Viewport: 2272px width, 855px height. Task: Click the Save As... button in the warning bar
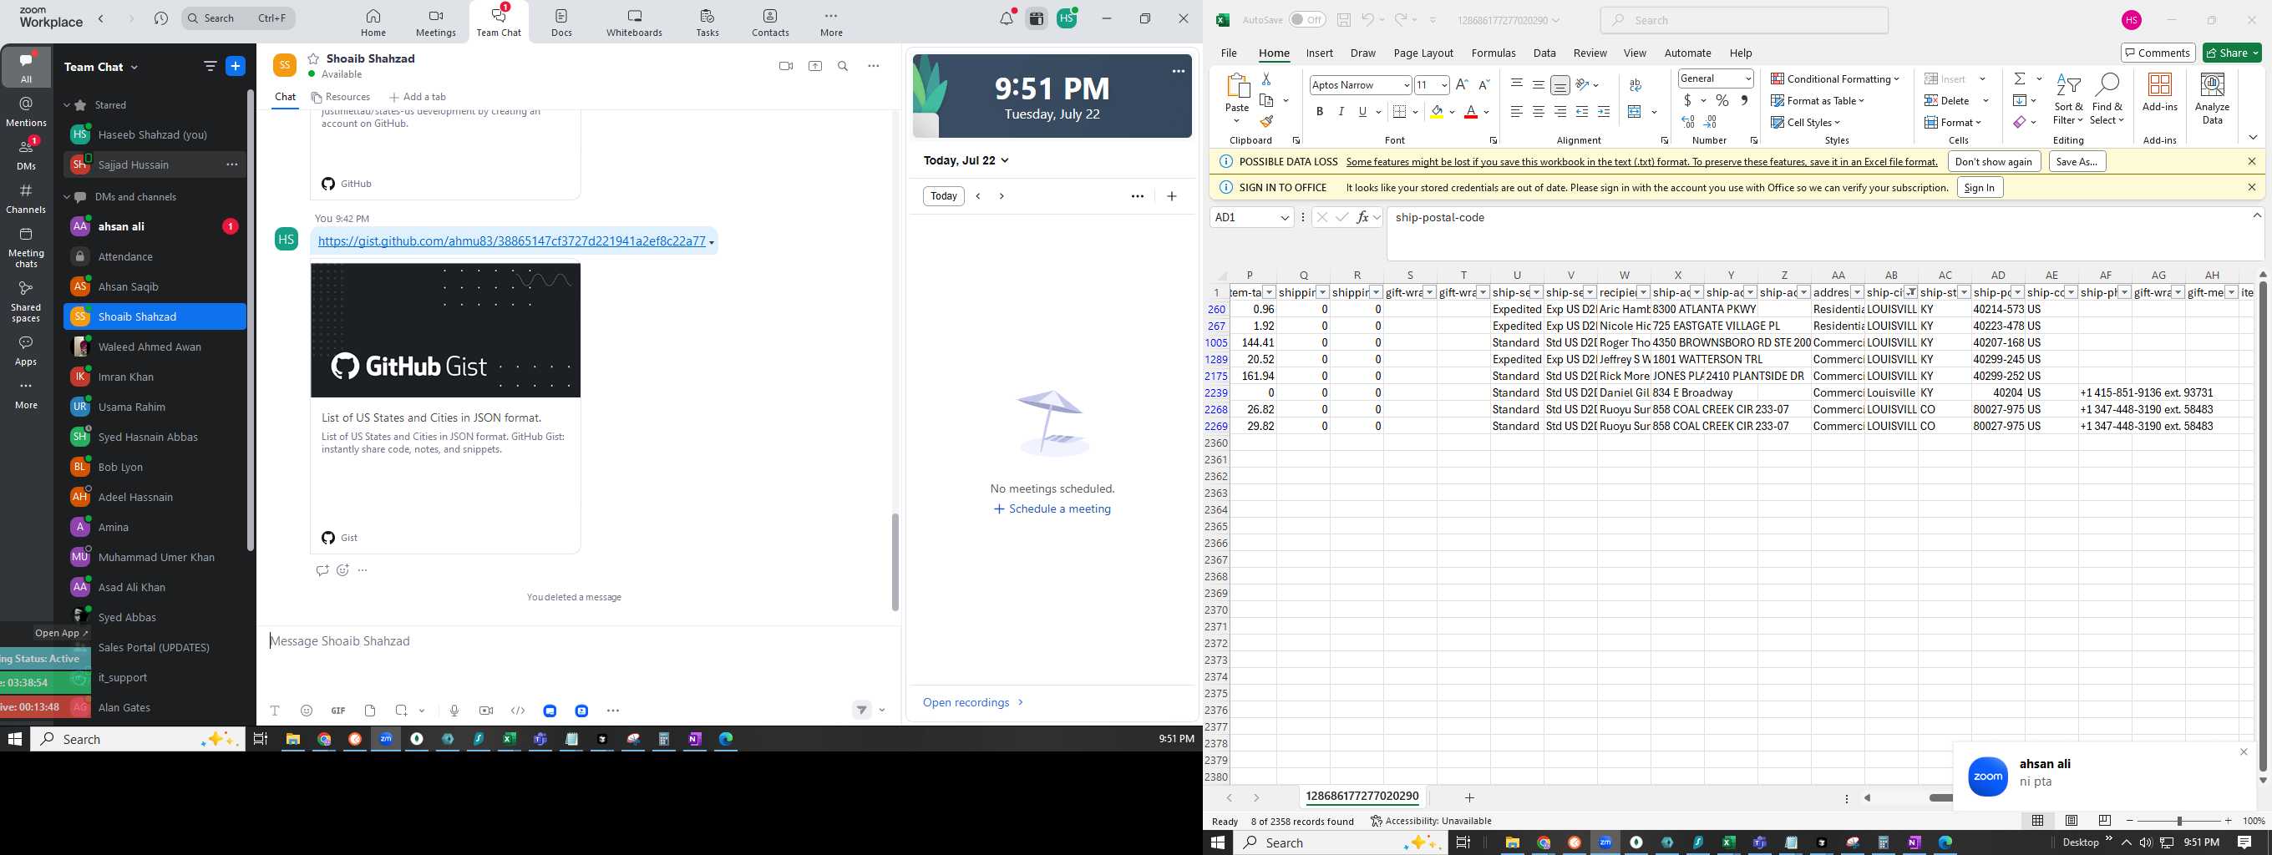[x=2077, y=161]
